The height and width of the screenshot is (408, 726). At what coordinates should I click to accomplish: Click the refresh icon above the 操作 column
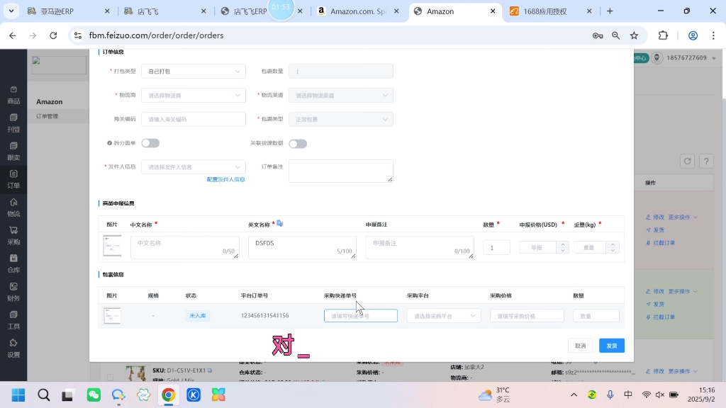coord(687,161)
